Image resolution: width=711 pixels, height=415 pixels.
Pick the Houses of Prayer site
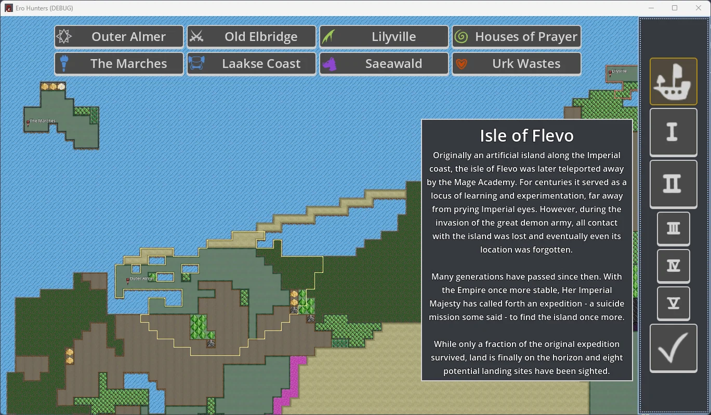[517, 37]
